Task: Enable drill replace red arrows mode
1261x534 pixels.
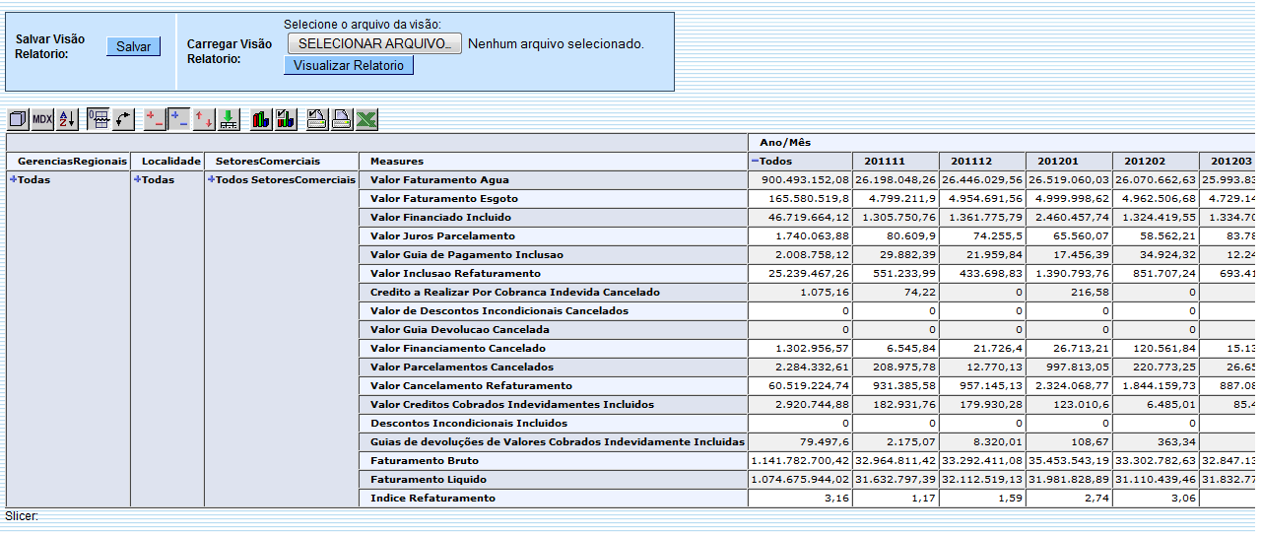Action: [204, 119]
